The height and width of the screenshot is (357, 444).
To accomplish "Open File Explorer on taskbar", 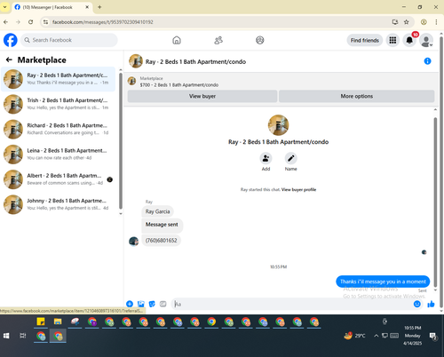I will [58, 321].
